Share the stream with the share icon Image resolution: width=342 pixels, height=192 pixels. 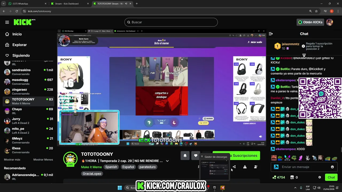pos(234,167)
